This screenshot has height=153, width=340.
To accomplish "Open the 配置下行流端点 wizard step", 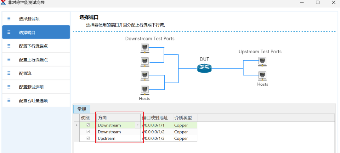I will pos(33,46).
